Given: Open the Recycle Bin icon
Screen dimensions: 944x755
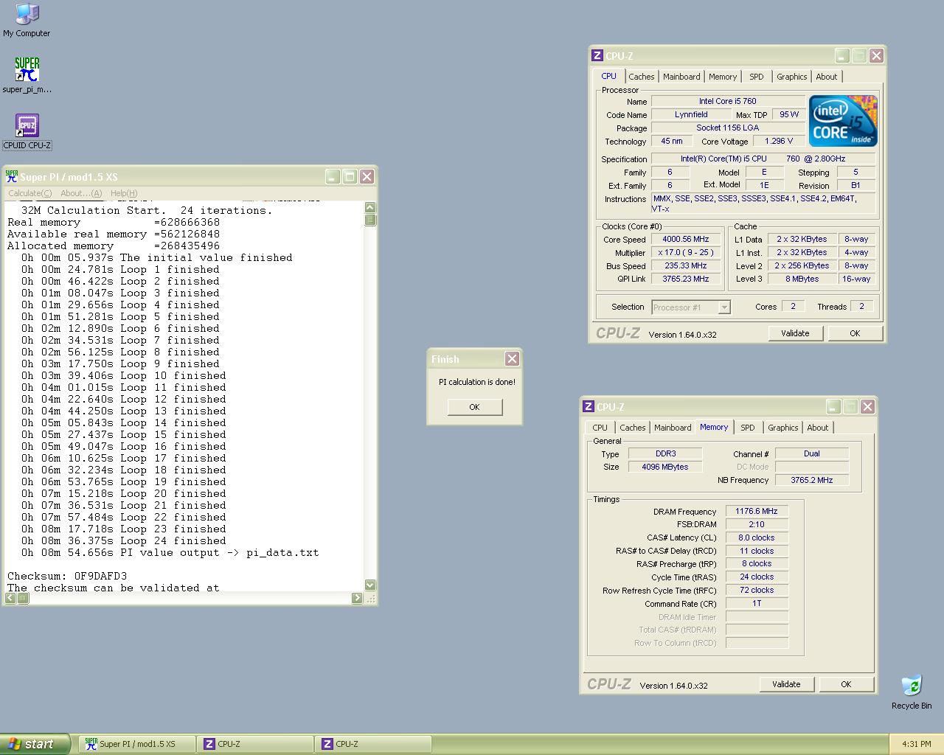Looking at the screenshot, I should click(912, 692).
